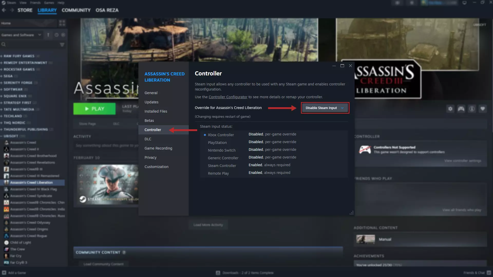The image size is (493, 277).
Task: Collapse the UBISOFT library category
Action: click(x=11, y=136)
